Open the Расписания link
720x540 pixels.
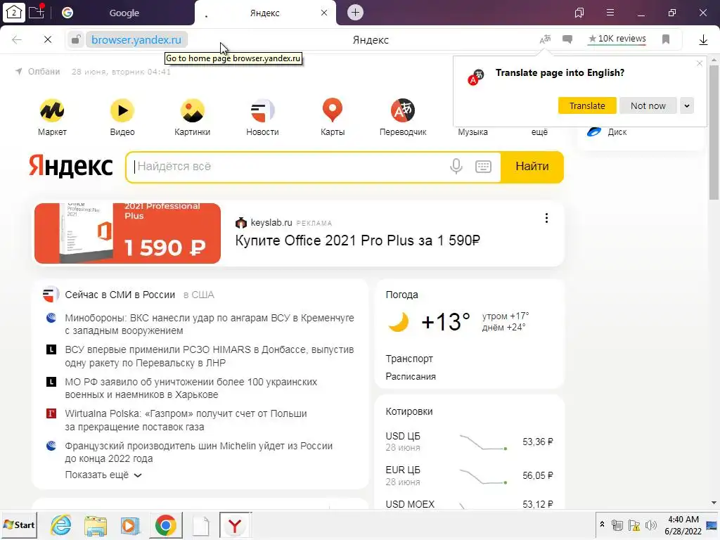(x=411, y=377)
